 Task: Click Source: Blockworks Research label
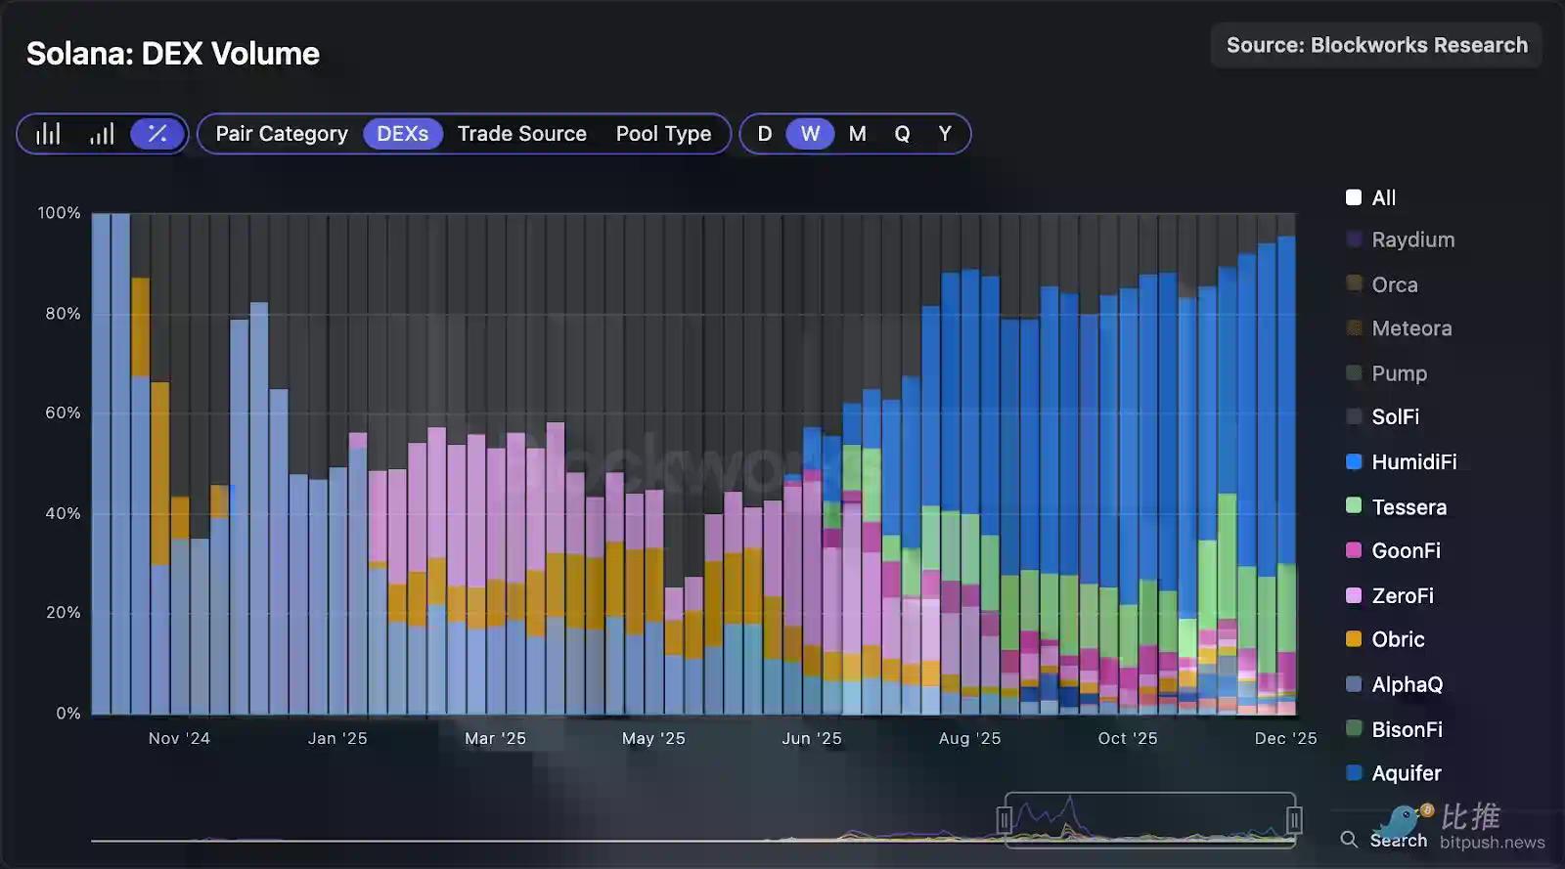pos(1376,46)
